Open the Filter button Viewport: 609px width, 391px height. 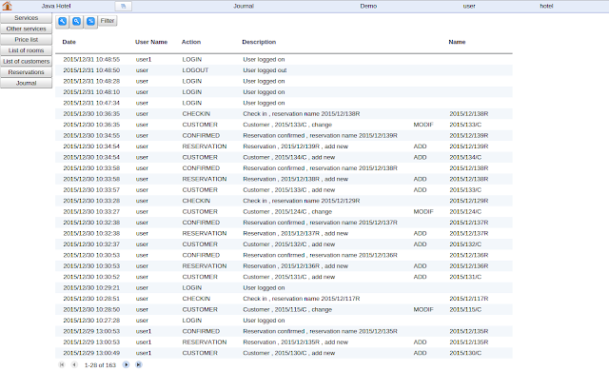[x=108, y=21]
